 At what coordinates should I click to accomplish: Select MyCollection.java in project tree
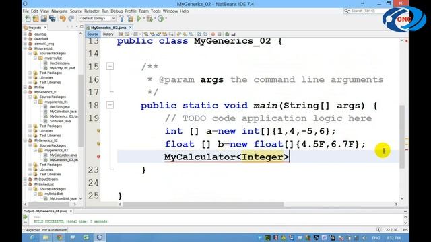pos(63,112)
